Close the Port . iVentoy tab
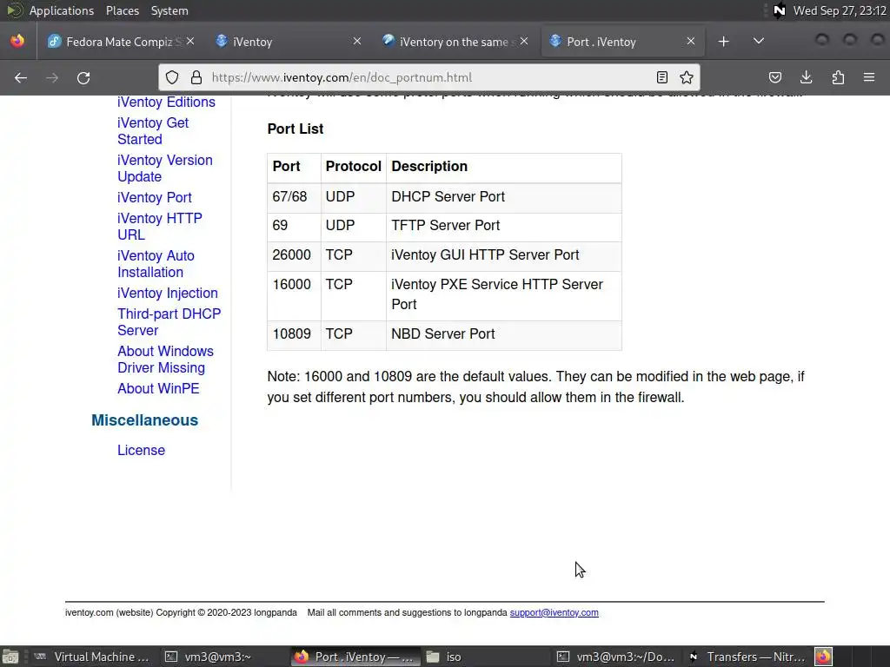 click(691, 41)
